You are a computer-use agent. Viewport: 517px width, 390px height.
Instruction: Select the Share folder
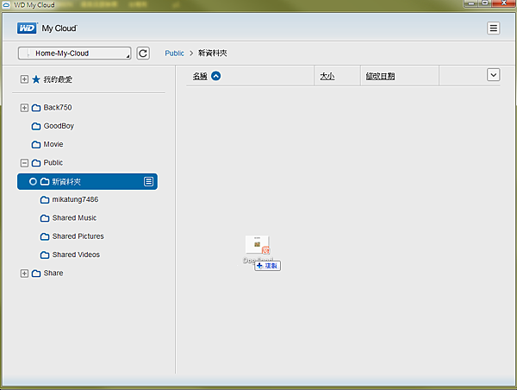tap(53, 274)
